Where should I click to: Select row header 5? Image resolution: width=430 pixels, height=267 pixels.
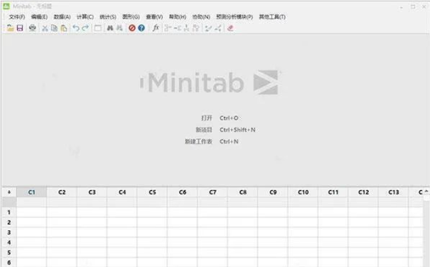pyautogui.click(x=9, y=252)
